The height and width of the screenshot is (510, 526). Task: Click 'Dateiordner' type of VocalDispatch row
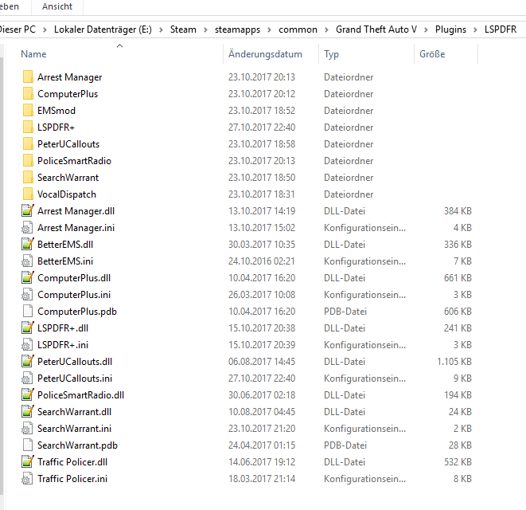349,194
